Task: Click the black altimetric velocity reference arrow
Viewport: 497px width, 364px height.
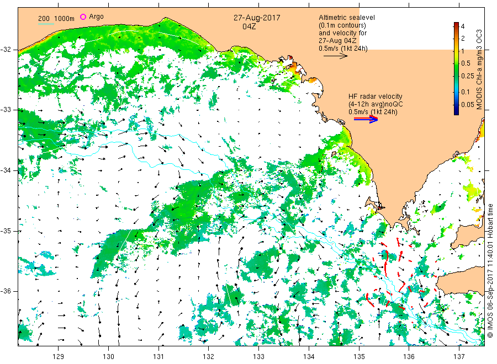Action: pyautogui.click(x=335, y=56)
